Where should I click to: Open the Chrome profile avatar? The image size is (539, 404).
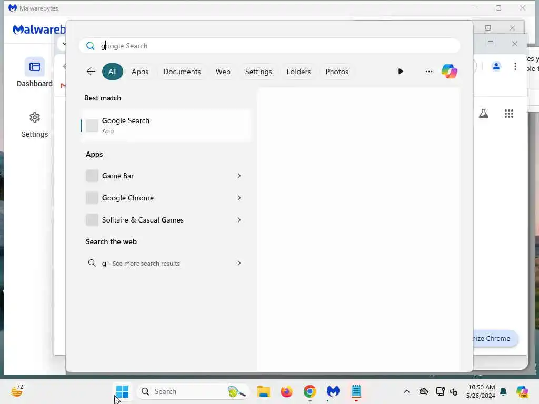click(x=496, y=66)
